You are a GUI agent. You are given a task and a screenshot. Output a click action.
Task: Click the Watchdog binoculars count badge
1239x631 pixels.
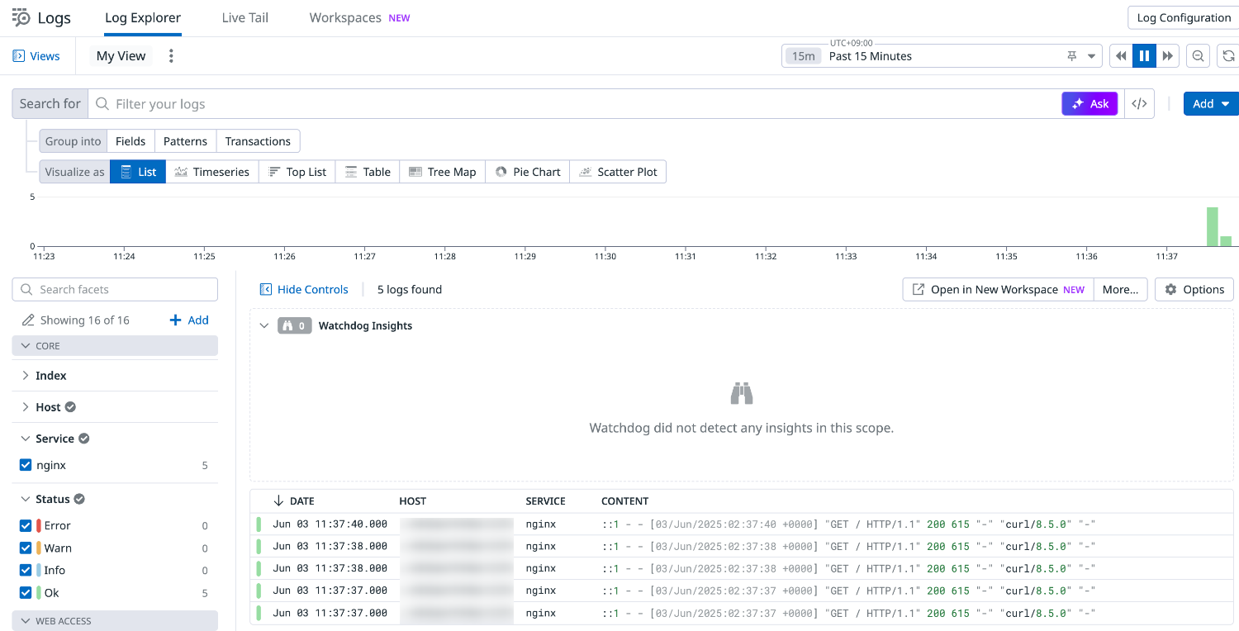click(x=295, y=326)
